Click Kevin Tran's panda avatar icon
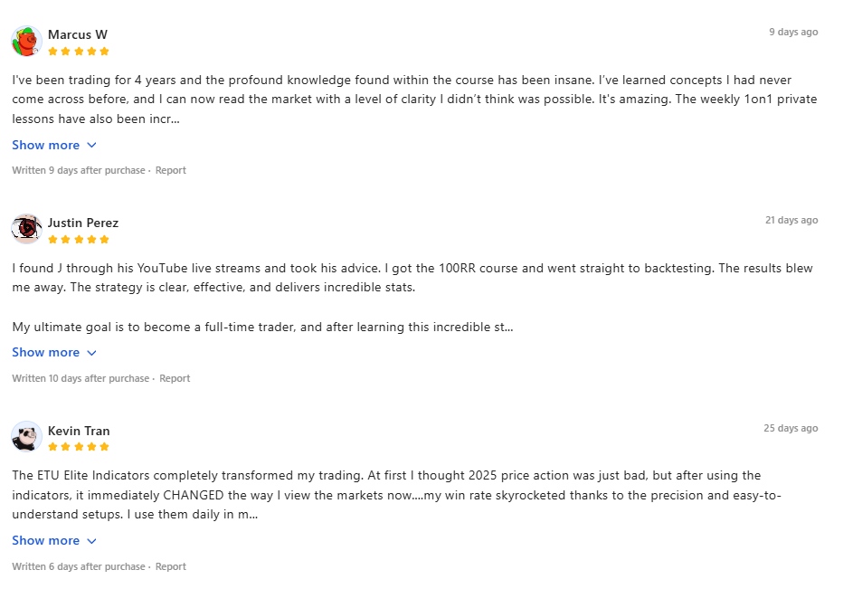 pyautogui.click(x=27, y=437)
